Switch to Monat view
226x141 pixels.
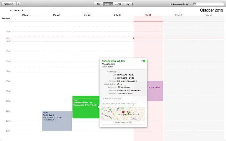[x=118, y=4]
